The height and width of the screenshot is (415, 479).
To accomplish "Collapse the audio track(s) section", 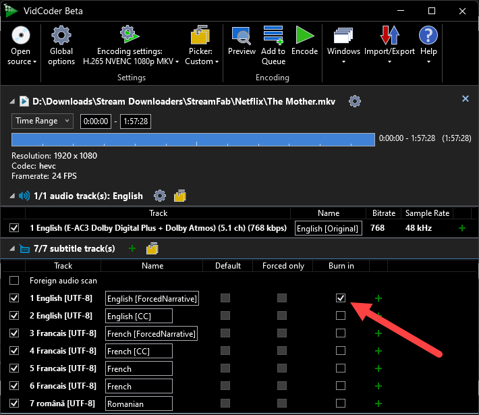I will (x=13, y=196).
